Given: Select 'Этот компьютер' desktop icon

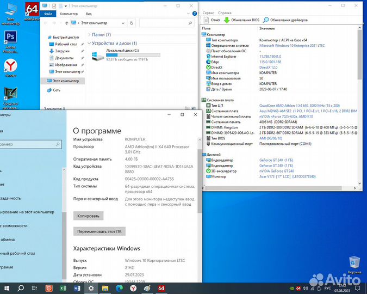Looking at the screenshot, I should [10, 14].
